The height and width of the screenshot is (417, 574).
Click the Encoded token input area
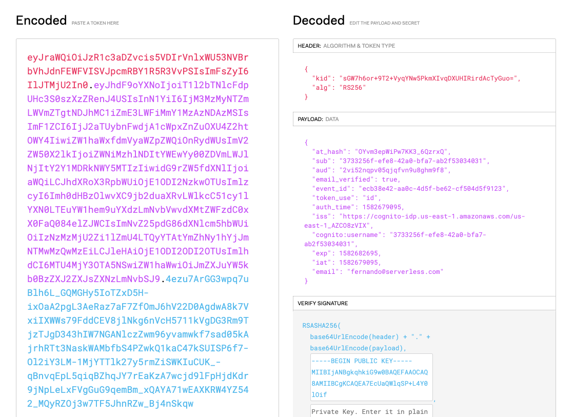click(x=146, y=231)
